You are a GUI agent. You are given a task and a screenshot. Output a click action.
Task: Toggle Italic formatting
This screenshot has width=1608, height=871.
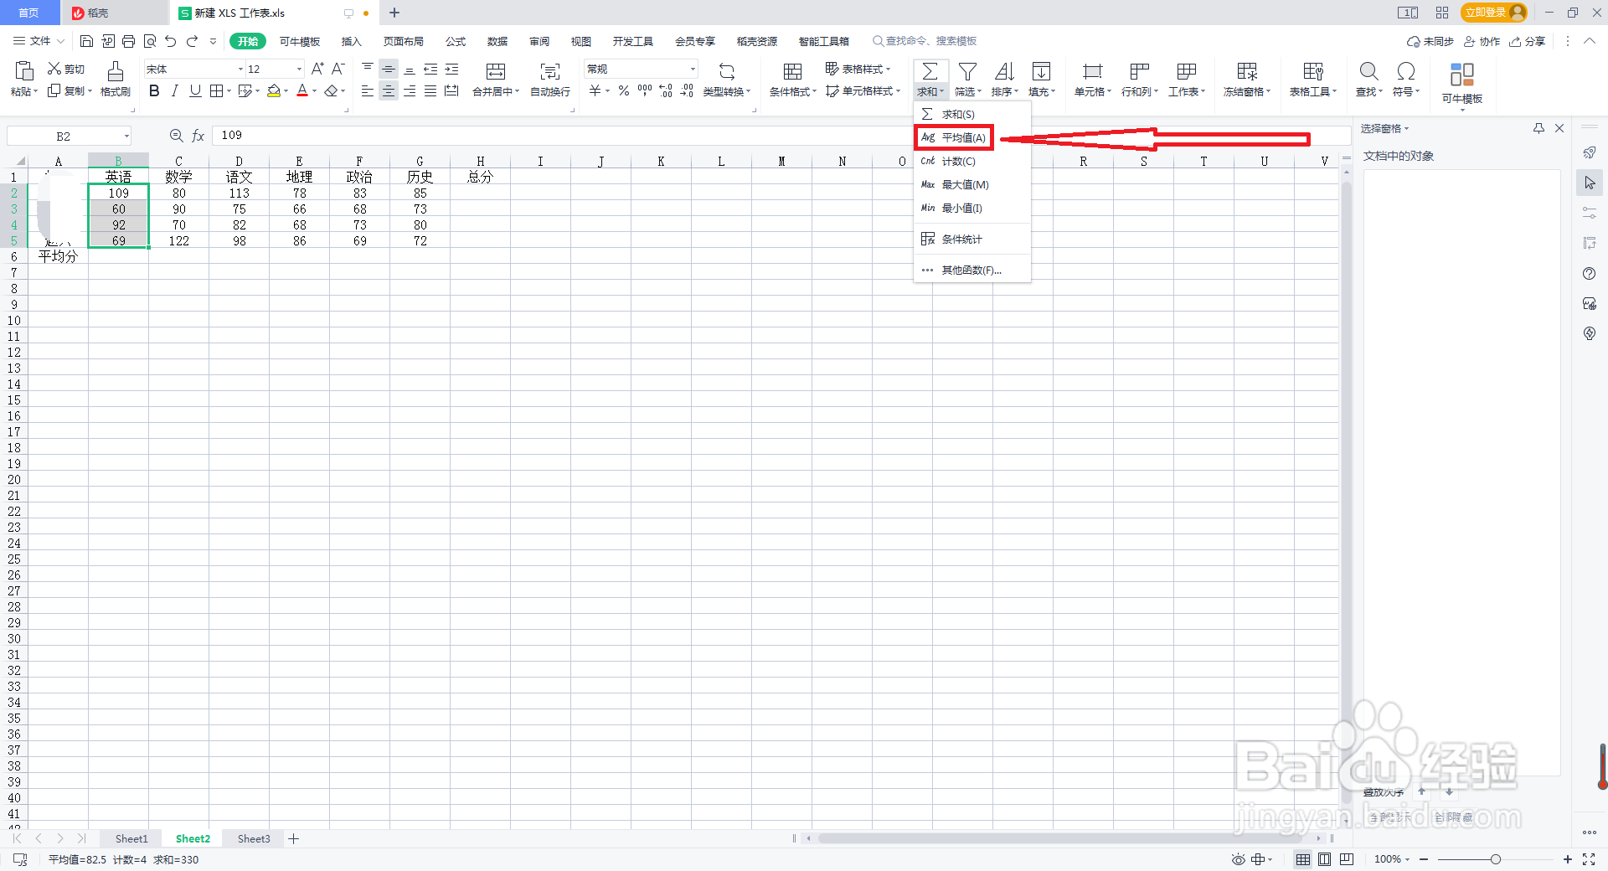[x=174, y=90]
